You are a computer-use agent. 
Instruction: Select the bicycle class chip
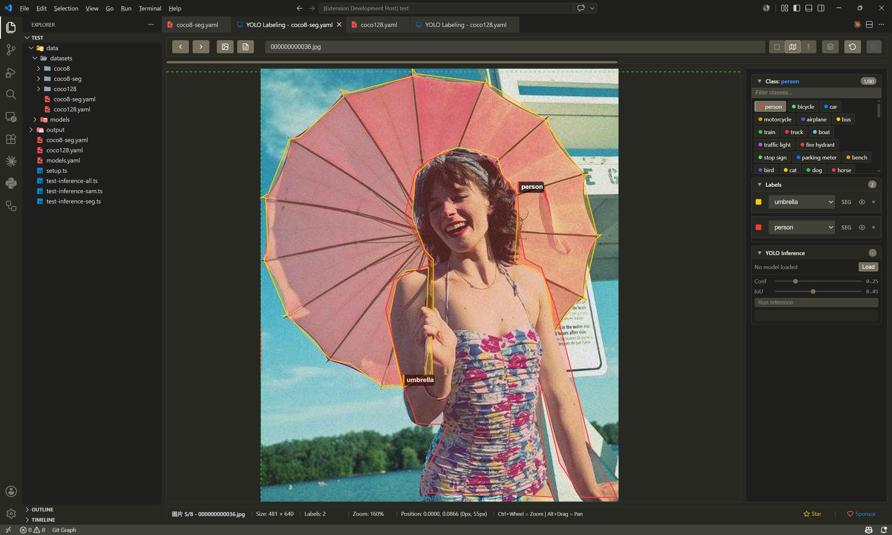(803, 107)
